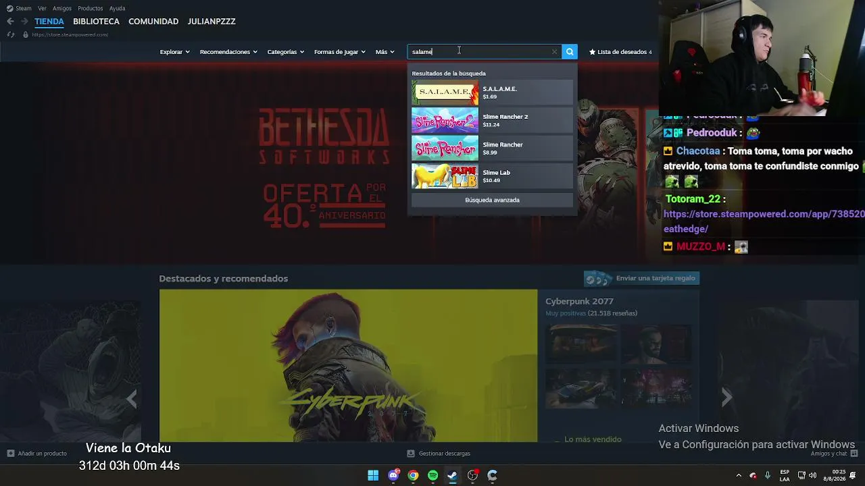The height and width of the screenshot is (486, 865).
Task: Open the Amigos y chat icon
Action: point(853,454)
